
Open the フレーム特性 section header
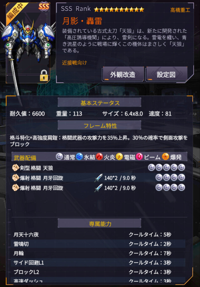(99, 125)
